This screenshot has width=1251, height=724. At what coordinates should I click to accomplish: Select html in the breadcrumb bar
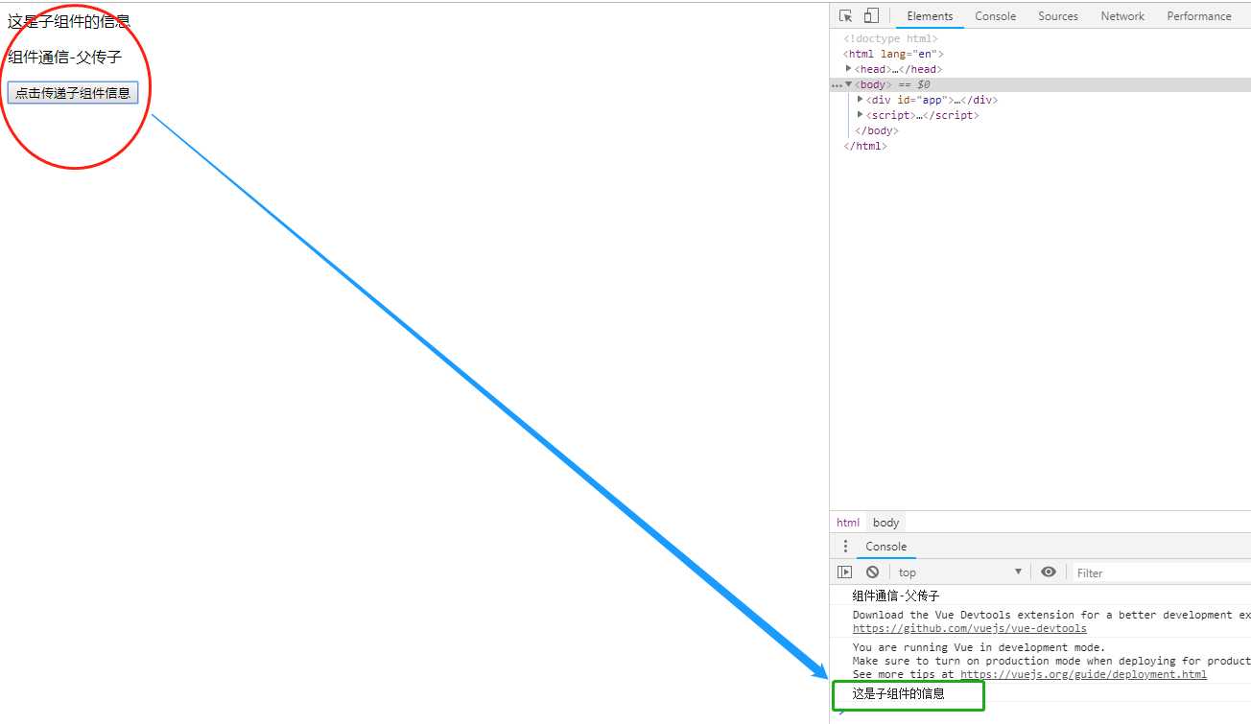coord(848,523)
